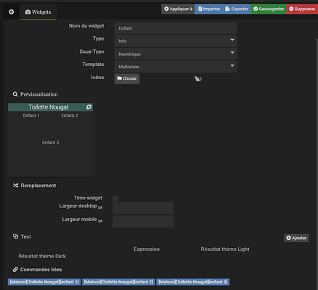This screenshot has width=318, height=290.
Task: Open the Appliquer à action
Action: click(x=178, y=9)
